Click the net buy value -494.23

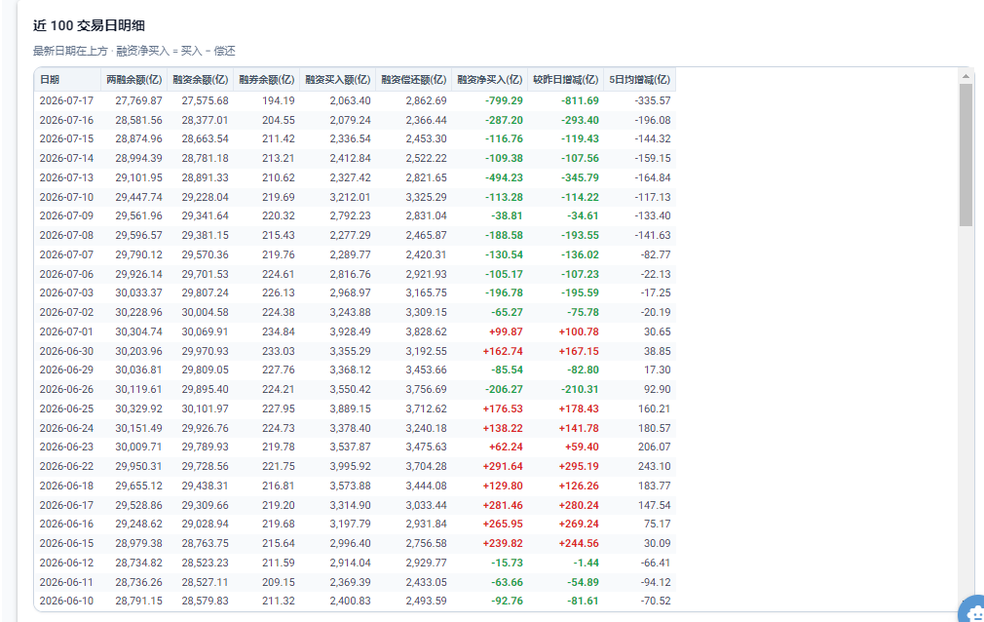(504, 177)
